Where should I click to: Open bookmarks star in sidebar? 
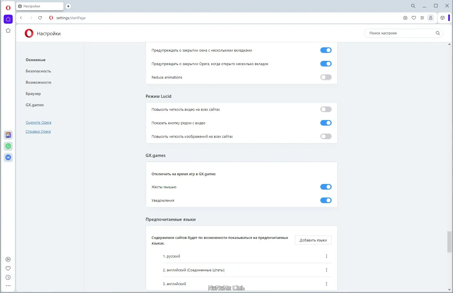[x=8, y=30]
